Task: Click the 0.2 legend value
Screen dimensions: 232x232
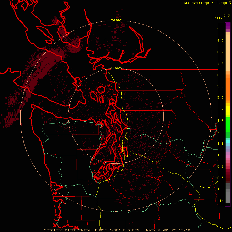Action: 220,167
